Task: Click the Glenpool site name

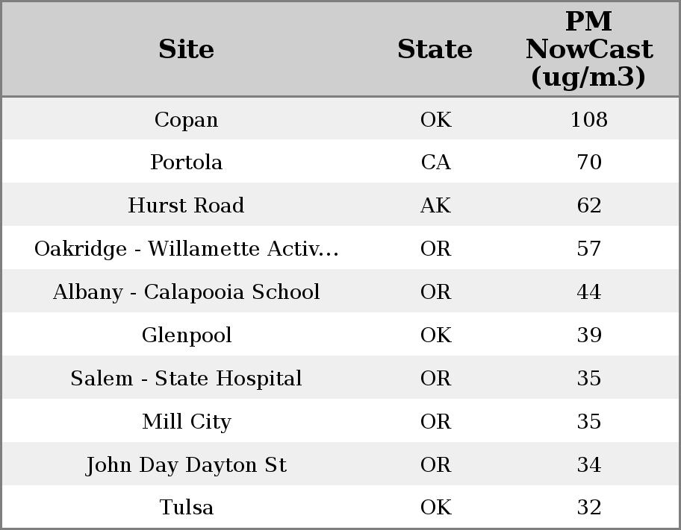Action: click(186, 335)
